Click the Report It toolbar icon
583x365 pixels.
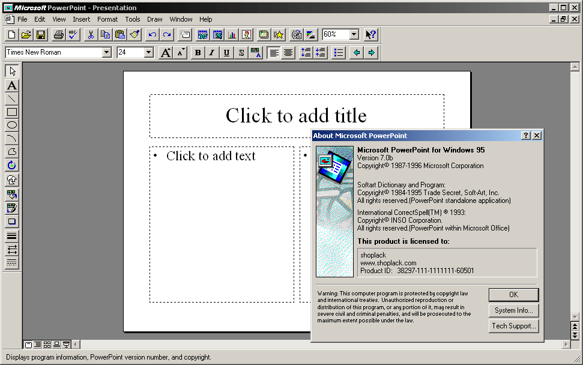[x=297, y=35]
